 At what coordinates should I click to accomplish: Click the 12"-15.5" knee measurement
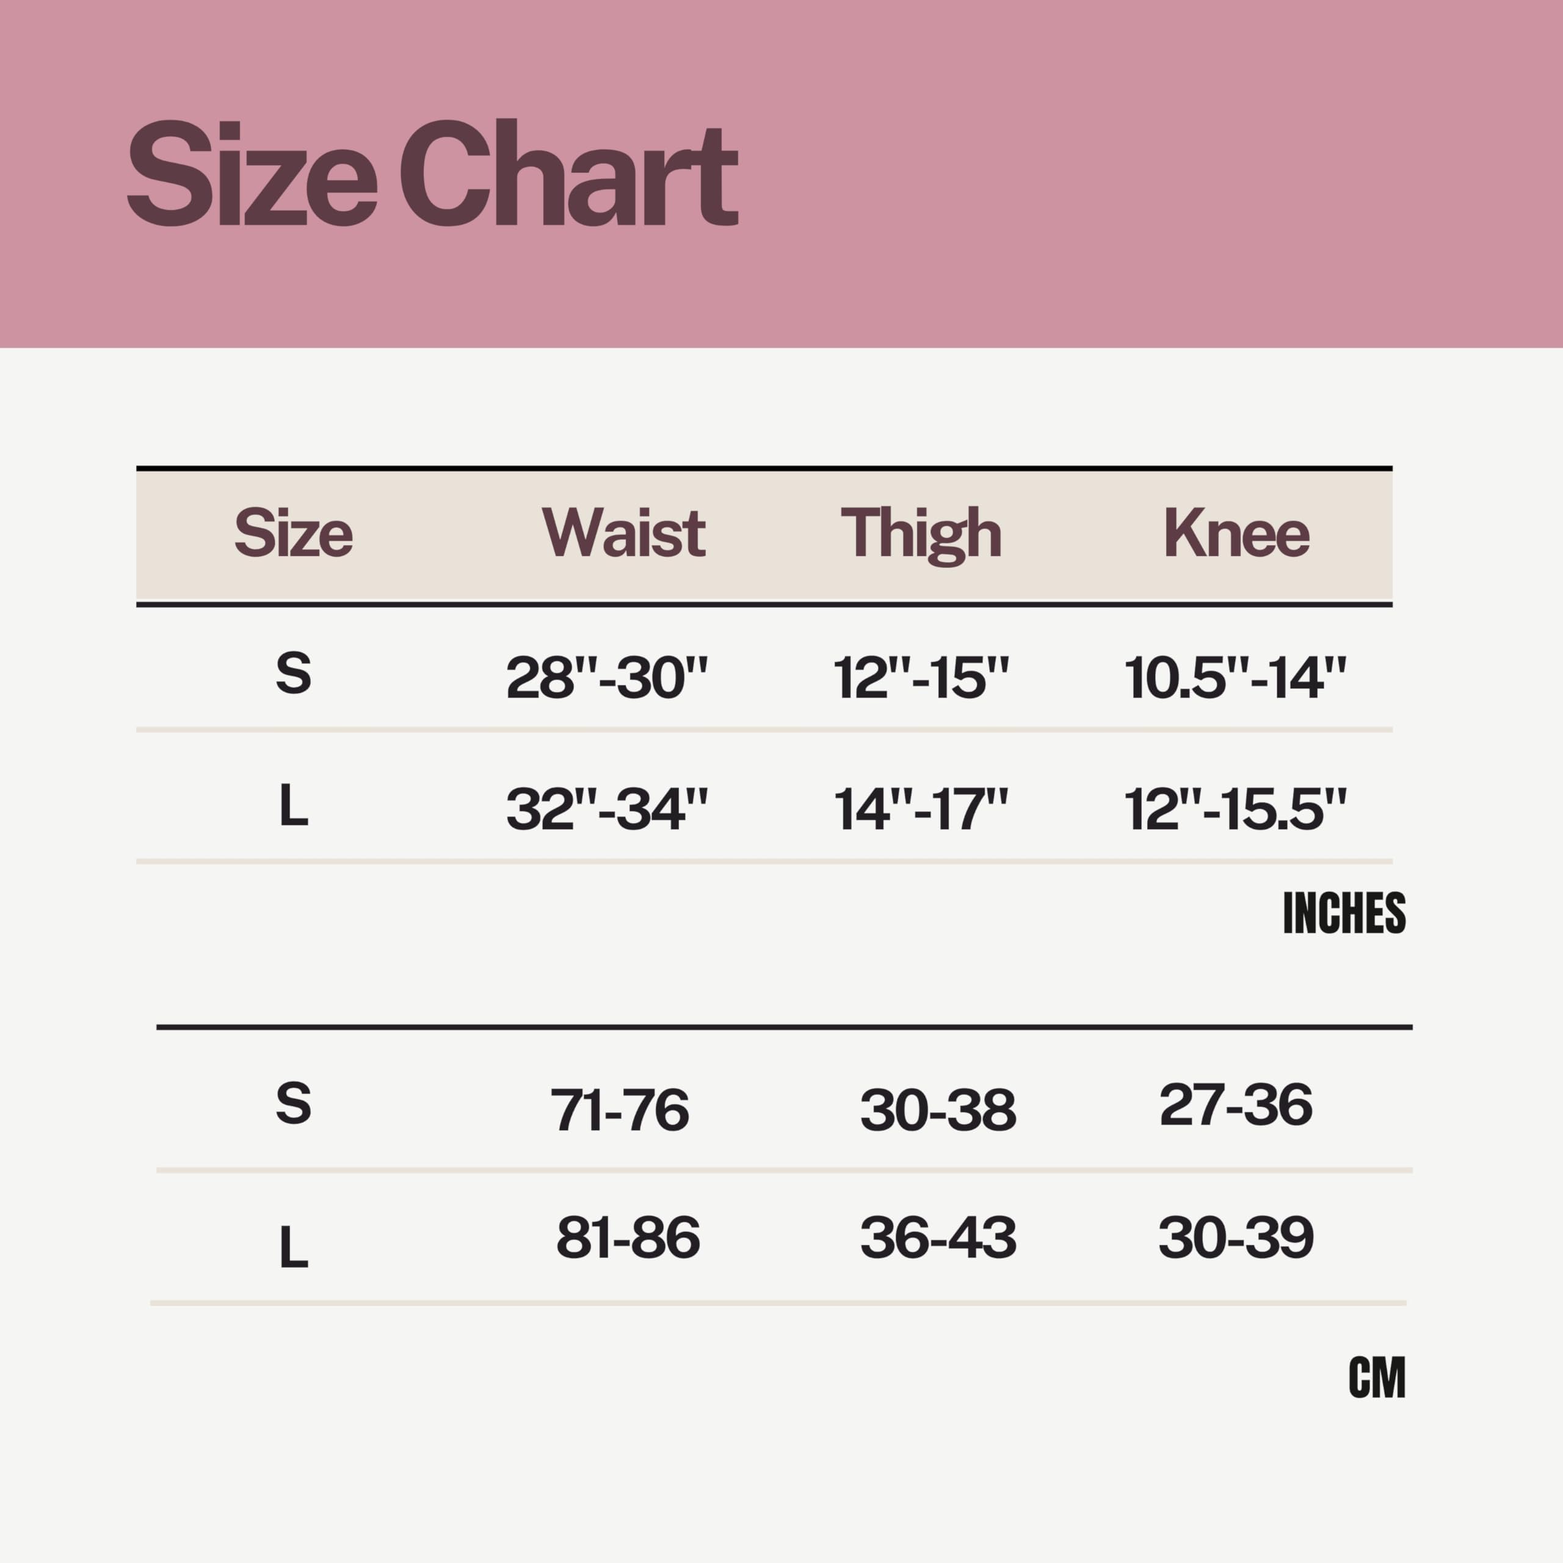click(x=1235, y=808)
